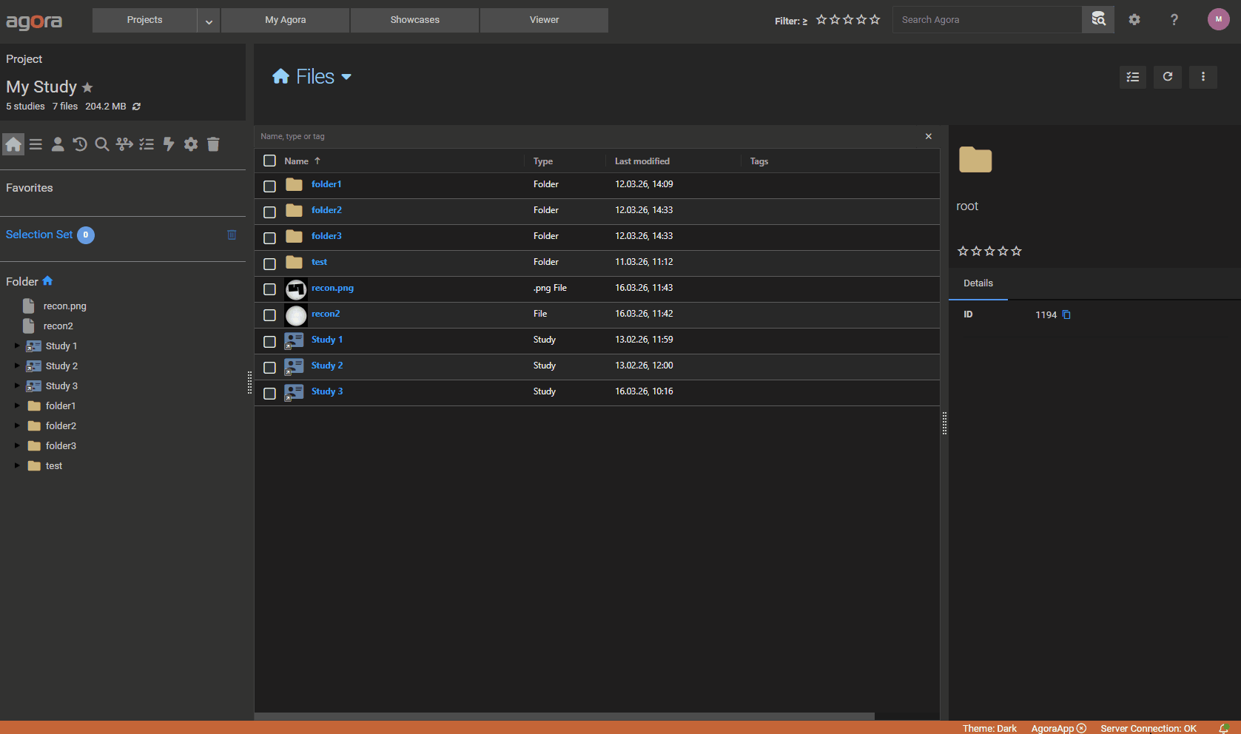The image size is (1241, 734).
Task: Expand Study 1 in the folder tree
Action: coord(17,346)
